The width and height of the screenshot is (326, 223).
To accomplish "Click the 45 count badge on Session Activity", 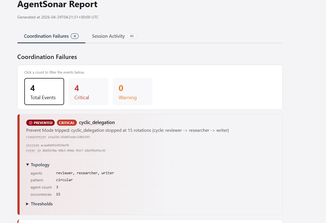I will click(x=132, y=36).
